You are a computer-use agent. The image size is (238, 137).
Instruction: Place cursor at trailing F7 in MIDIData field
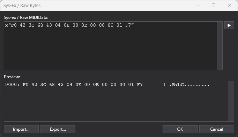pos(128,25)
